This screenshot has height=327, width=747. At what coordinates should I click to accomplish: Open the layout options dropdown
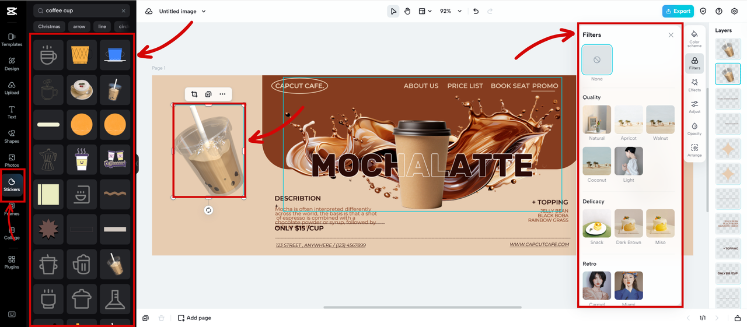[425, 11]
